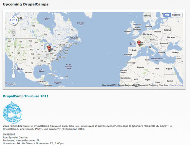Click the 'Germany' label on the map
Screen dimensions: 190x145
(147, 34)
